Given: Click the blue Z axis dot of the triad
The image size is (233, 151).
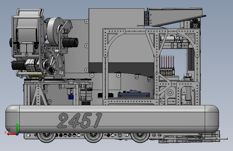Looking at the screenshot, I should pyautogui.click(x=17, y=134).
